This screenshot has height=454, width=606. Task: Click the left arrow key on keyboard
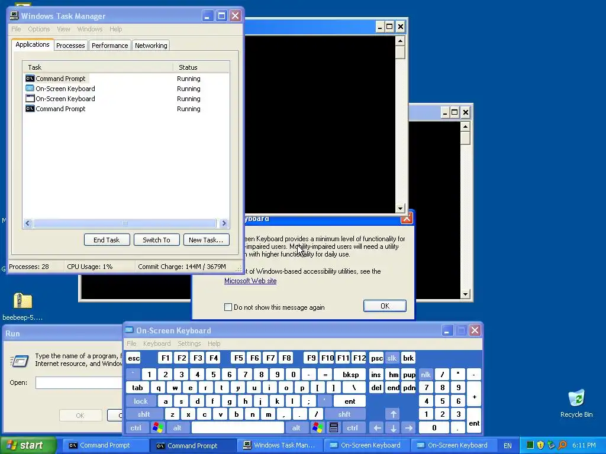(x=377, y=428)
